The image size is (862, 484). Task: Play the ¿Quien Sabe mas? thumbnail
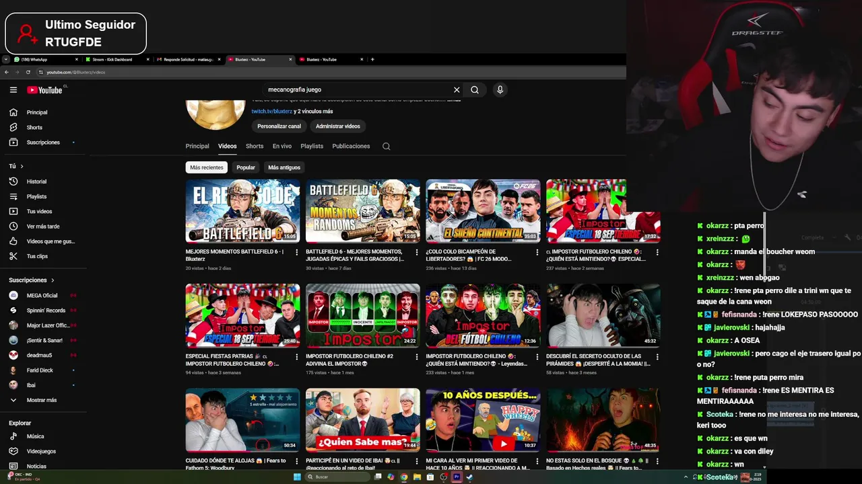pyautogui.click(x=363, y=420)
